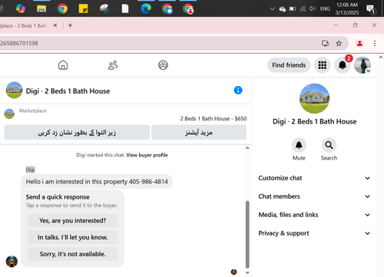Search in conversation using the magnifier icon
The image size is (384, 277).
pyautogui.click(x=329, y=145)
